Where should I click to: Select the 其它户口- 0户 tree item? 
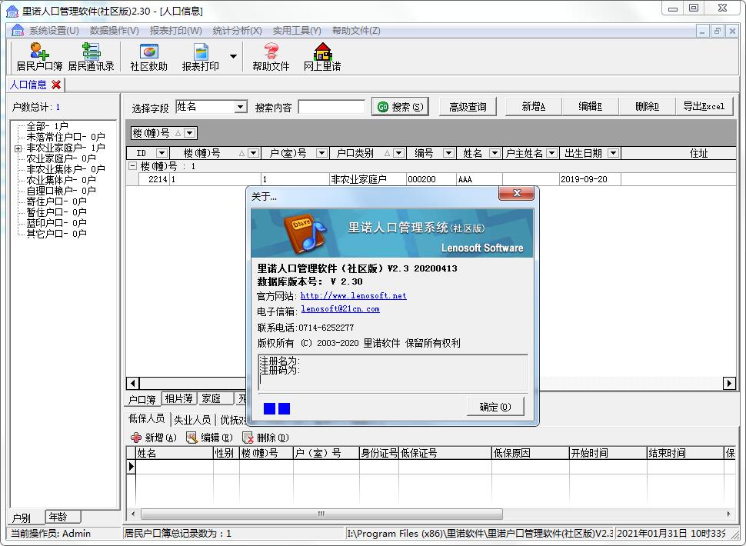(57, 234)
